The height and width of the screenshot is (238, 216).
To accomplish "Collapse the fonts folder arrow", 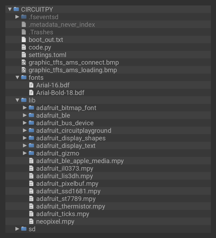I will click(x=17, y=77).
